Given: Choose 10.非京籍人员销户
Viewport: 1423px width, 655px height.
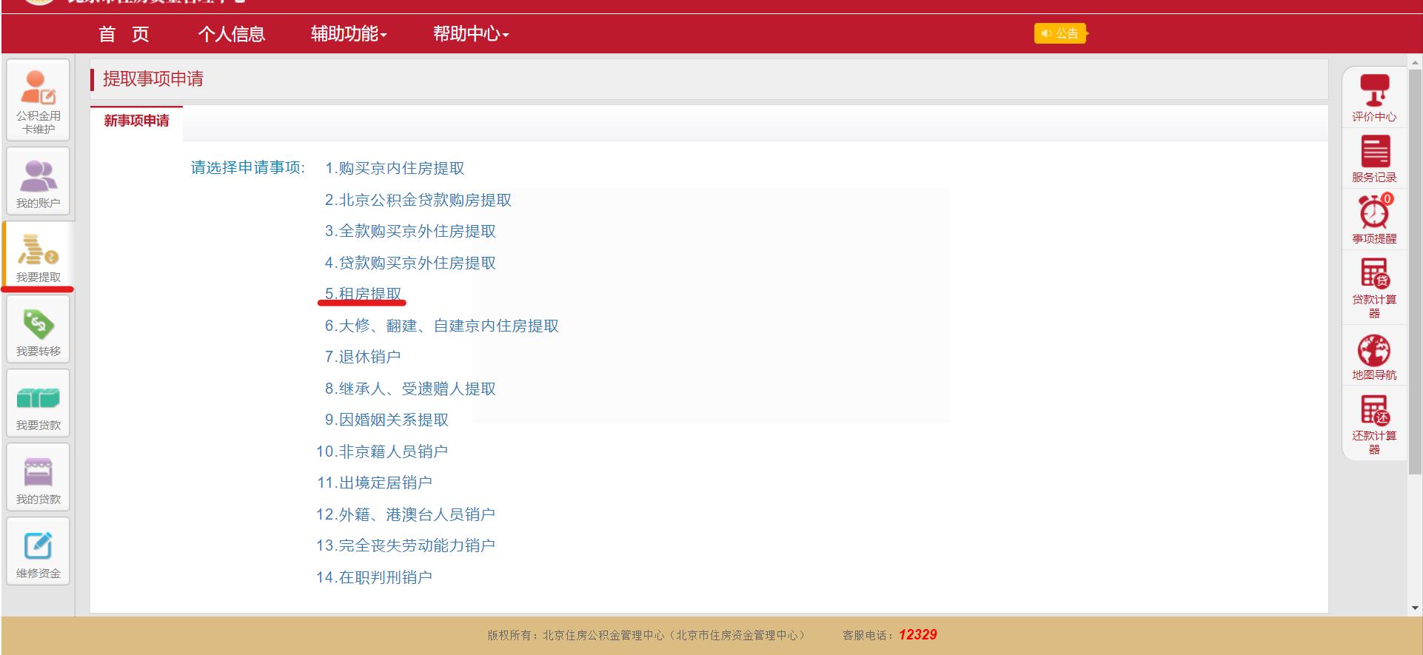Looking at the screenshot, I should [382, 451].
